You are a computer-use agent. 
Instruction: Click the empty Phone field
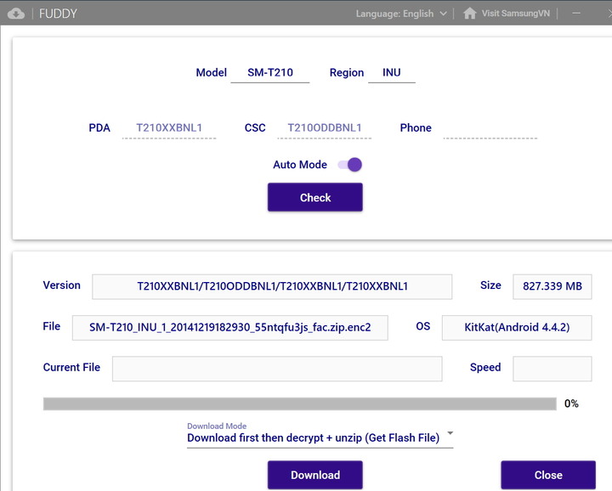point(490,128)
